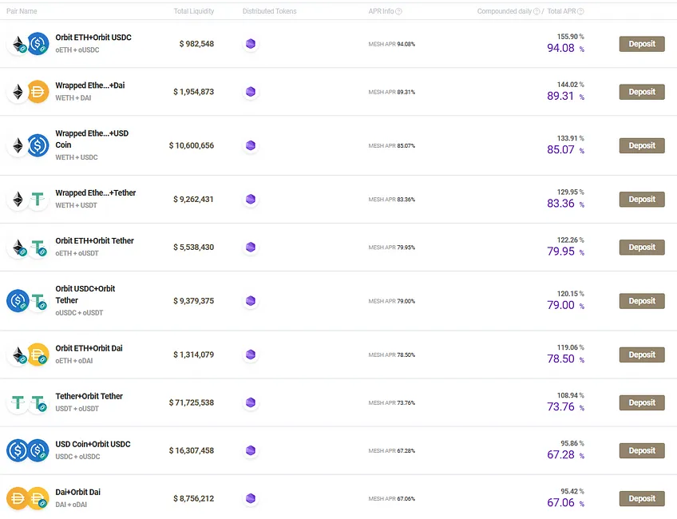
Task: Open the Wrapped Ethe...+USD Coin pair name
Action: point(92,139)
